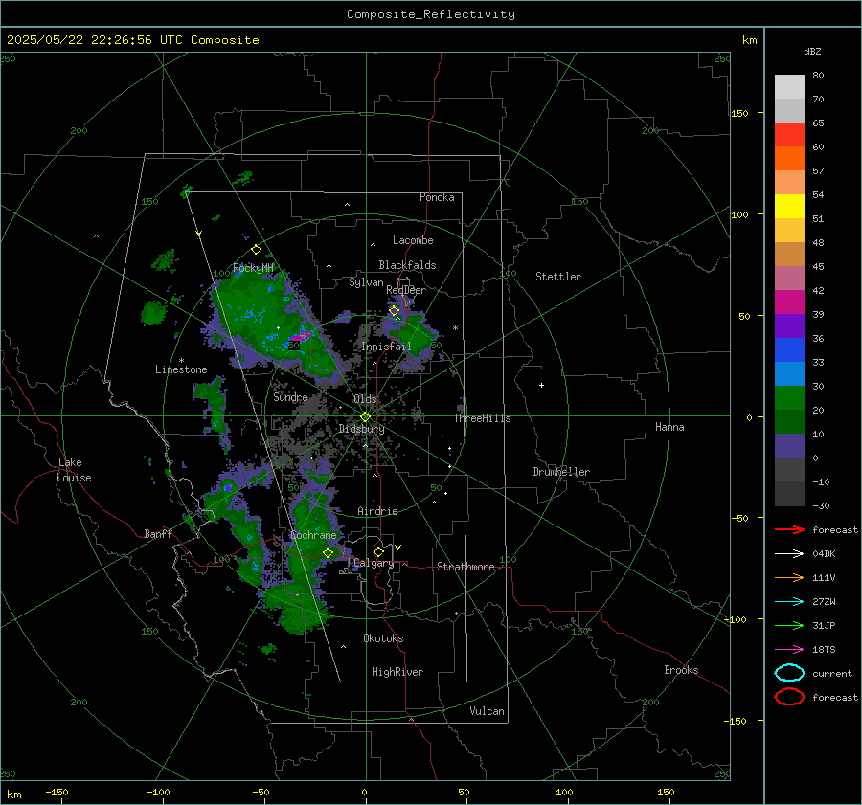Select the light gray 70-80 dBZ swatch
862x805 pixels.
tap(789, 87)
